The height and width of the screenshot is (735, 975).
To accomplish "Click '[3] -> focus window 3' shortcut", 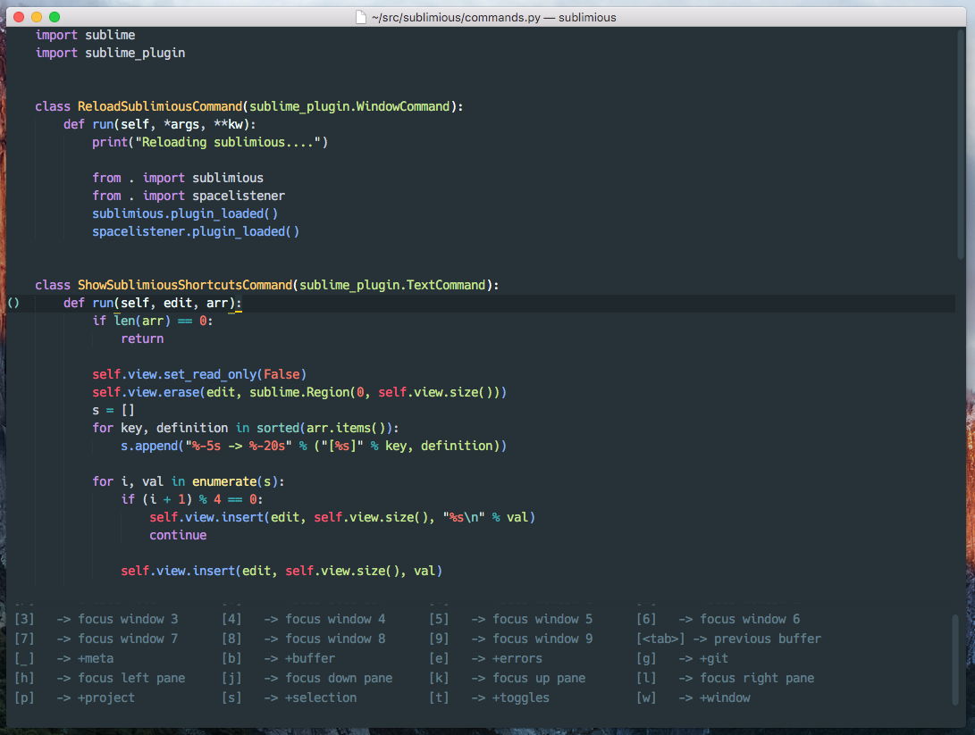I will [x=97, y=620].
